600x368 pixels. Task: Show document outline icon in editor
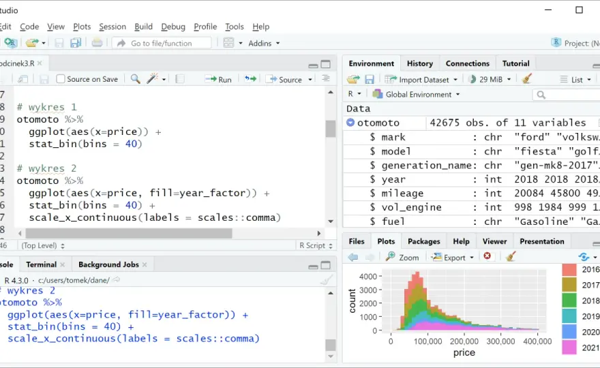coord(326,78)
